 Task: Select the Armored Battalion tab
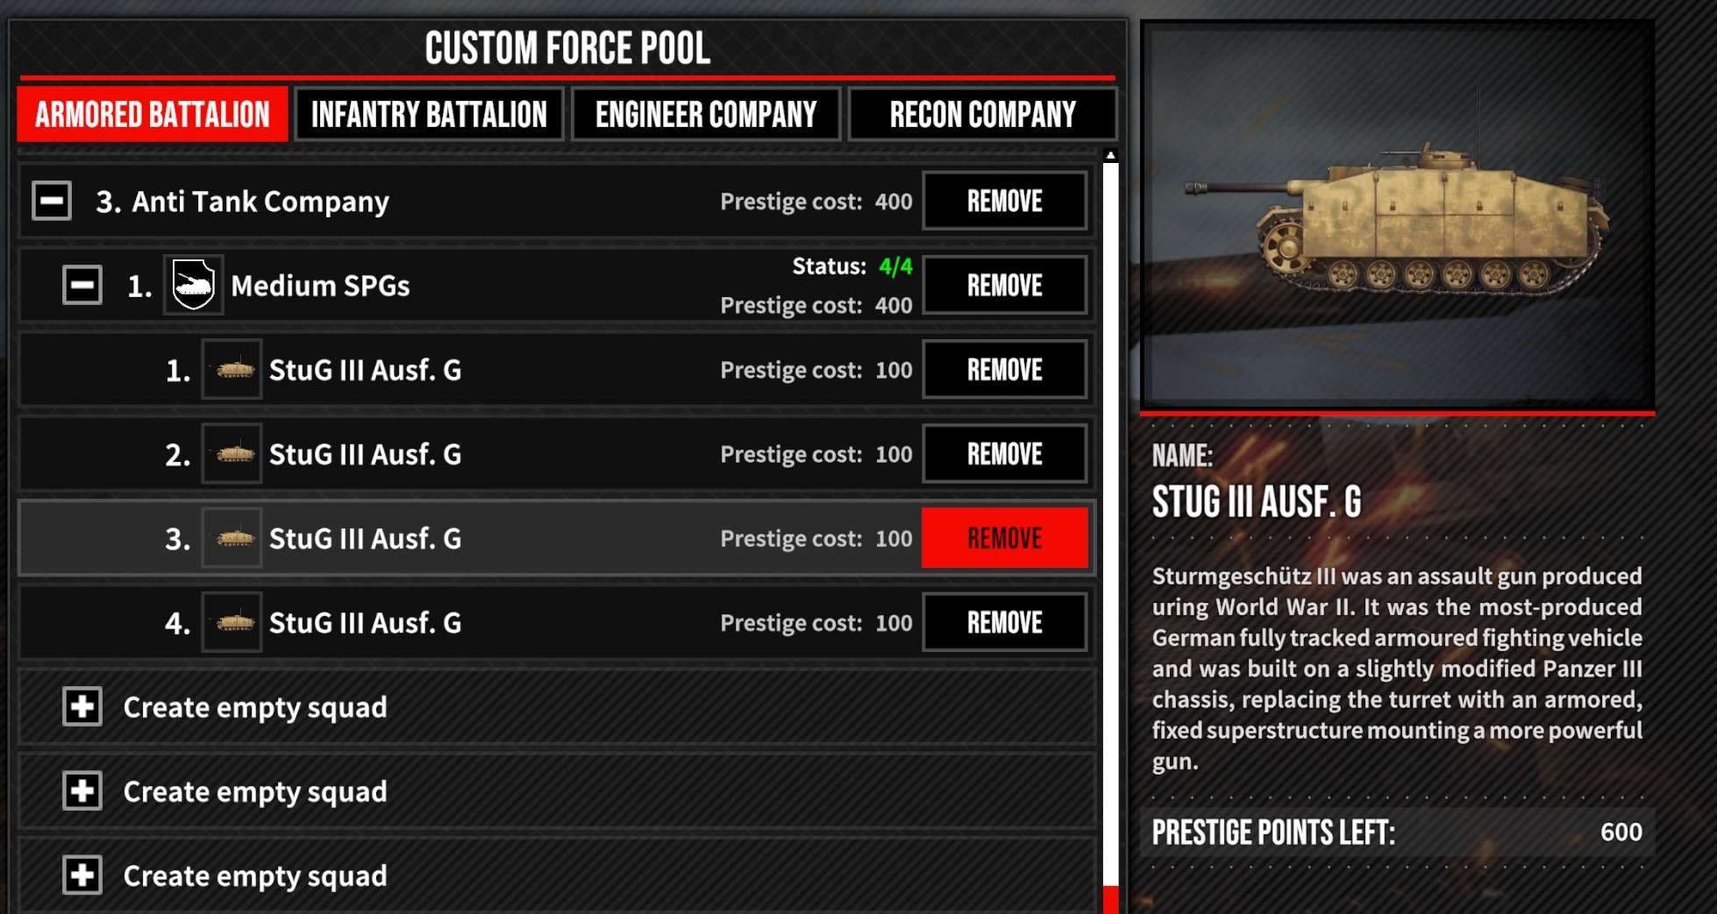click(153, 114)
